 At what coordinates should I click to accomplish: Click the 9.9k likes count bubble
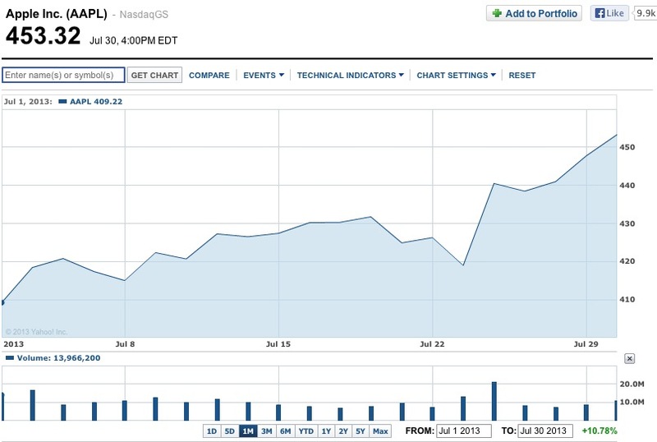(646, 13)
